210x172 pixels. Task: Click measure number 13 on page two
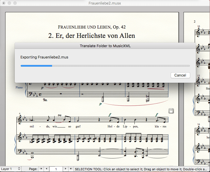[x=199, y=76]
